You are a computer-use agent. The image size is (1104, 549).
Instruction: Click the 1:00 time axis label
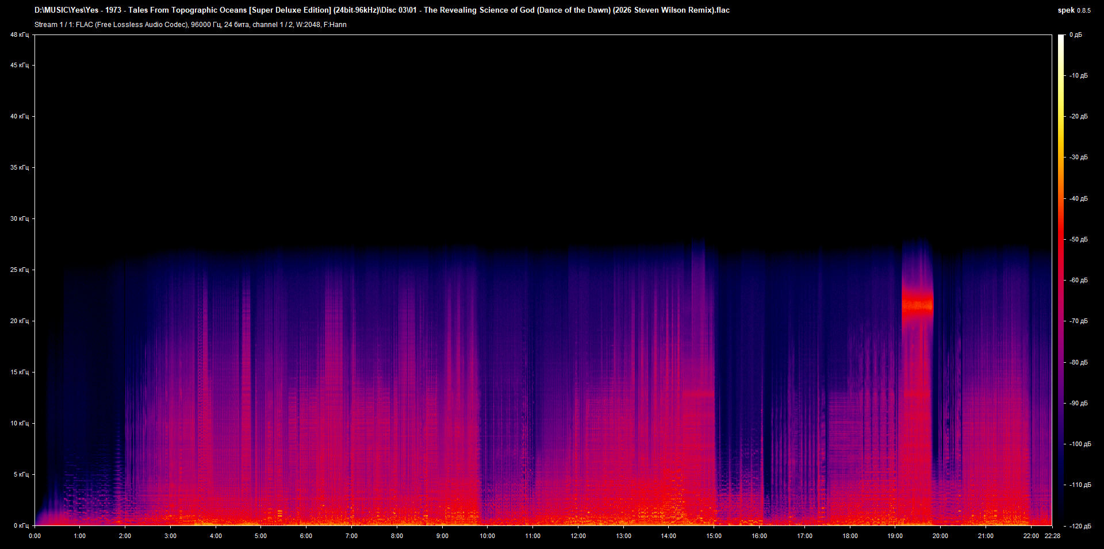(80, 536)
